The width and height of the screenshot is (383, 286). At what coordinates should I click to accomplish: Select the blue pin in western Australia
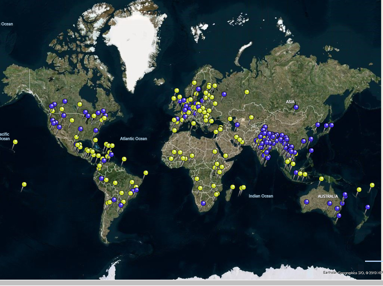(x=307, y=202)
